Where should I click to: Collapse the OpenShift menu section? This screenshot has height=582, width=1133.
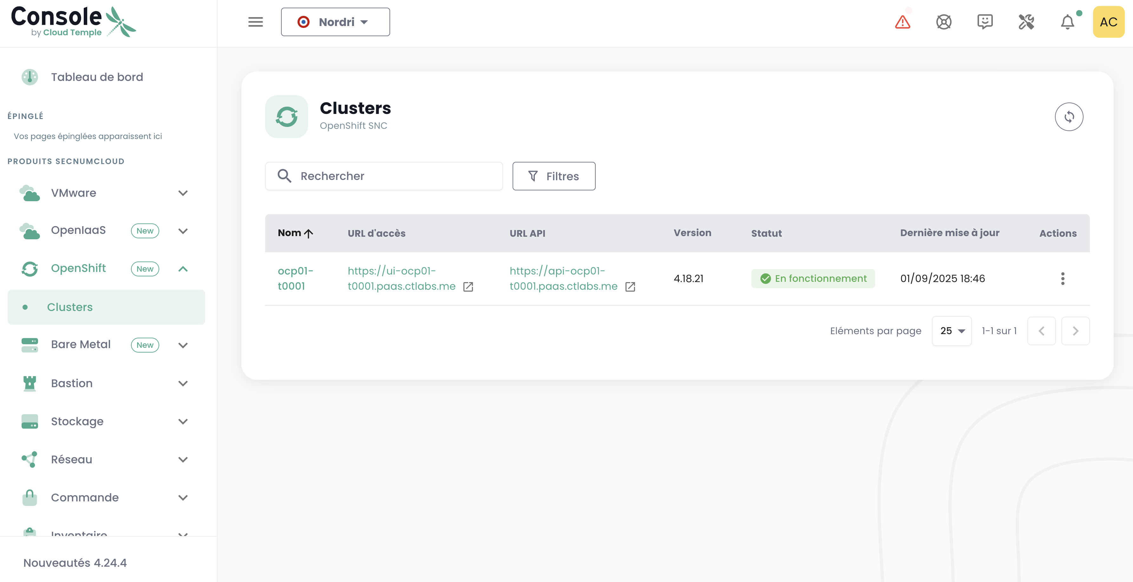pyautogui.click(x=183, y=269)
